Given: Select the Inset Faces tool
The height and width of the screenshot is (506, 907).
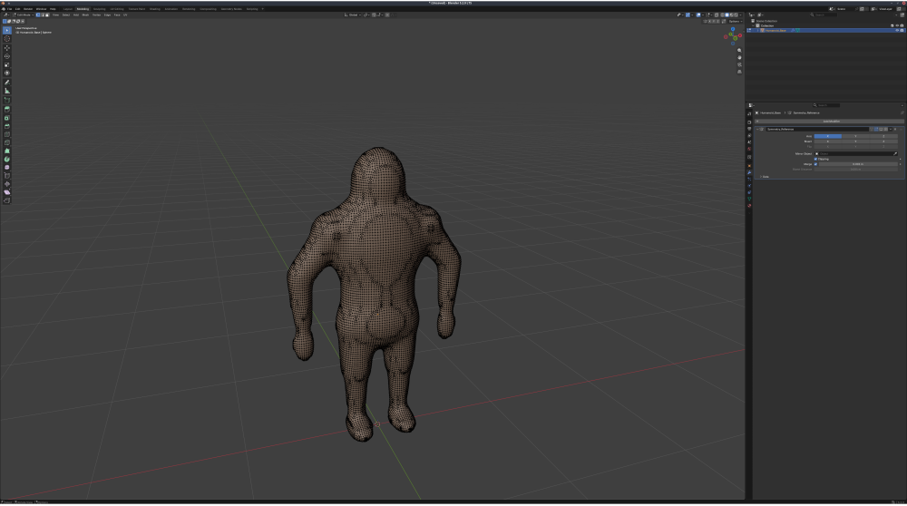Looking at the screenshot, I should 7,118.
